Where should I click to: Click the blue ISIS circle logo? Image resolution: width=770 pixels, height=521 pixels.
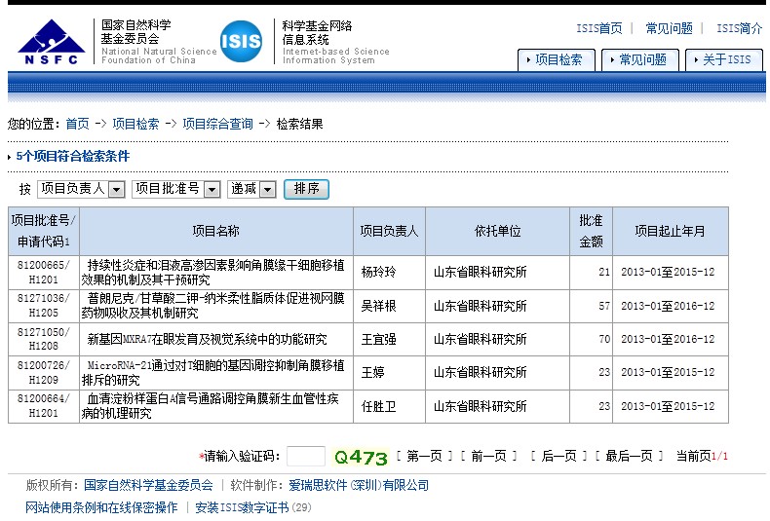[241, 41]
